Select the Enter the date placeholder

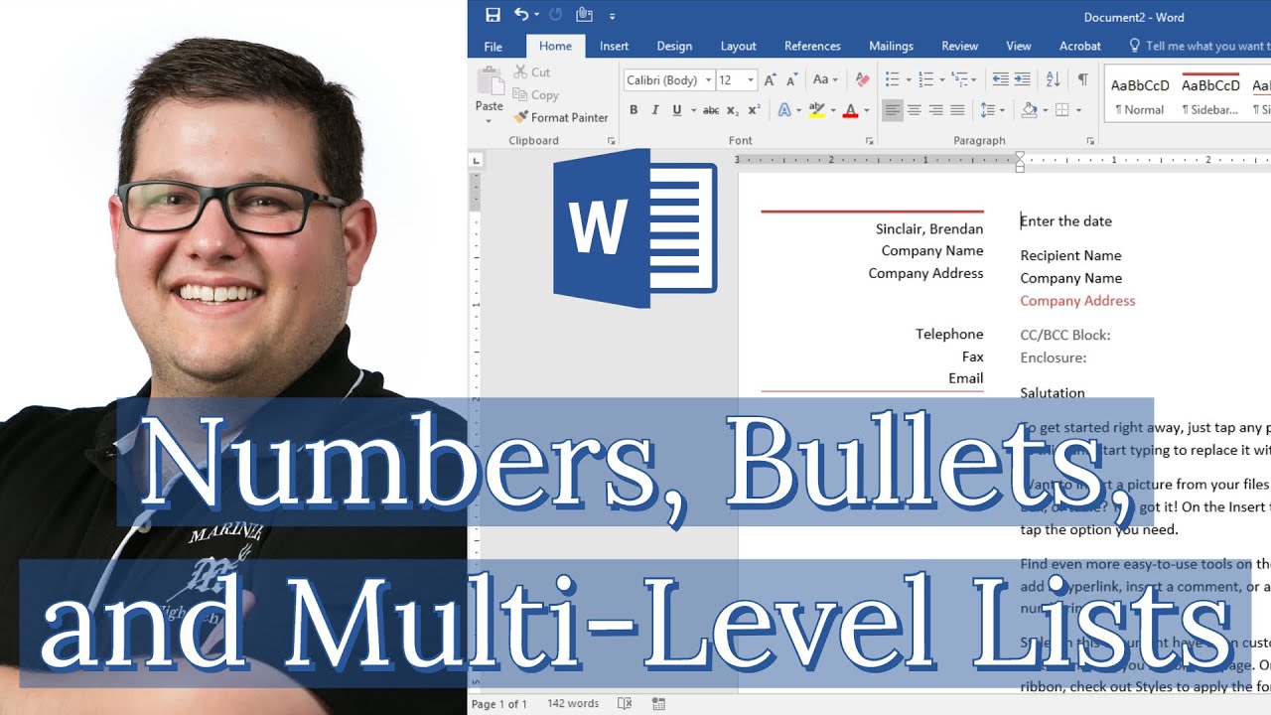point(1066,221)
